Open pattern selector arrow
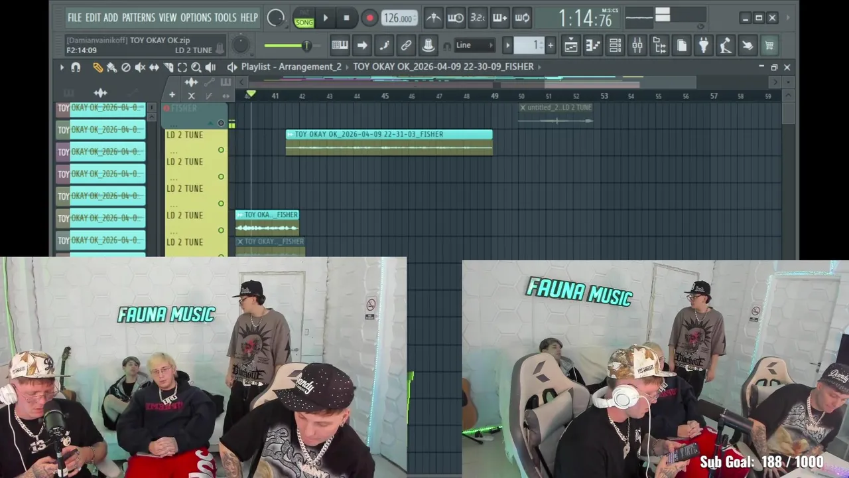849x478 pixels. (508, 45)
